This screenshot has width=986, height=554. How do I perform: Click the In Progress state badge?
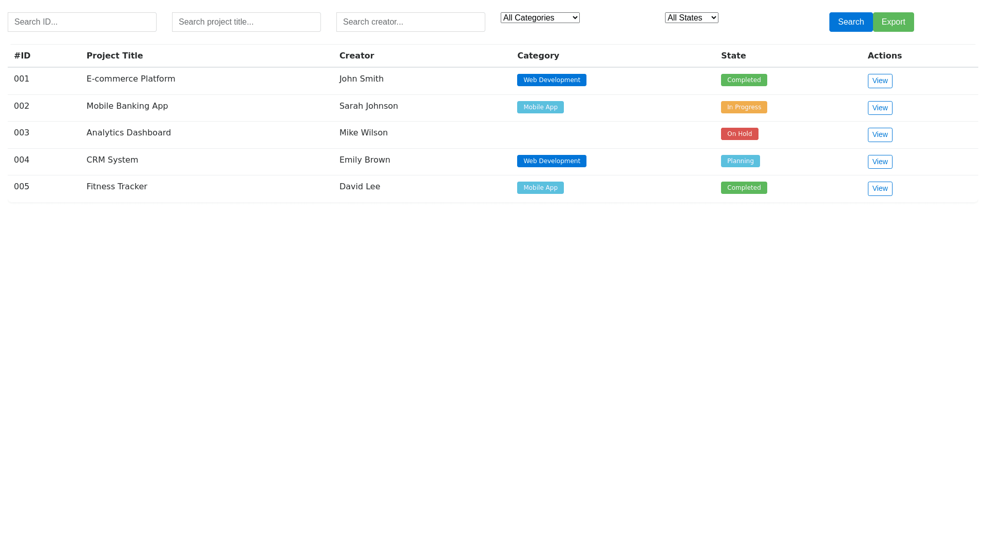pos(744,107)
